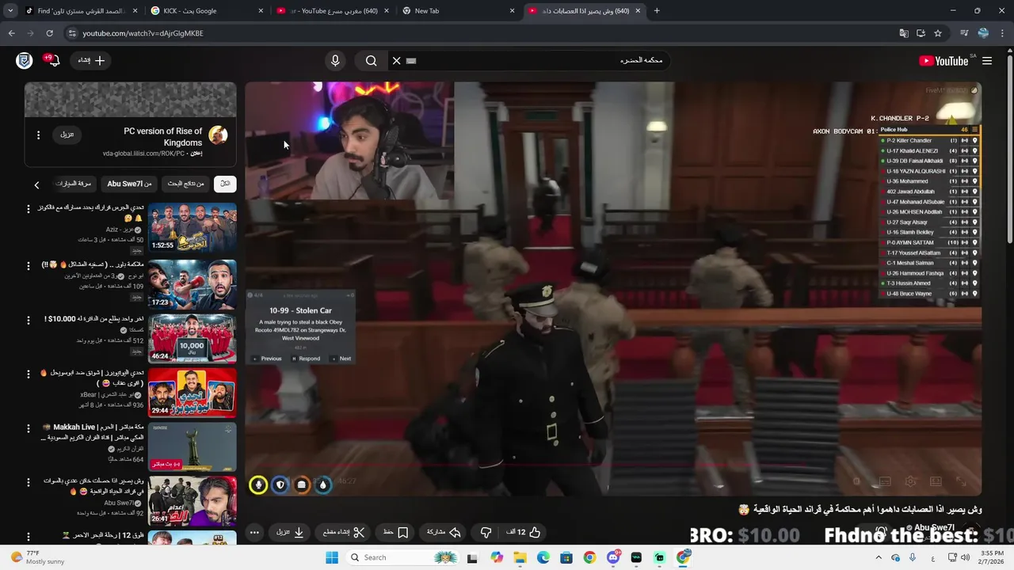This screenshot has height=570, width=1014.
Task: Open Copilot from taskbar
Action: [x=497, y=557]
